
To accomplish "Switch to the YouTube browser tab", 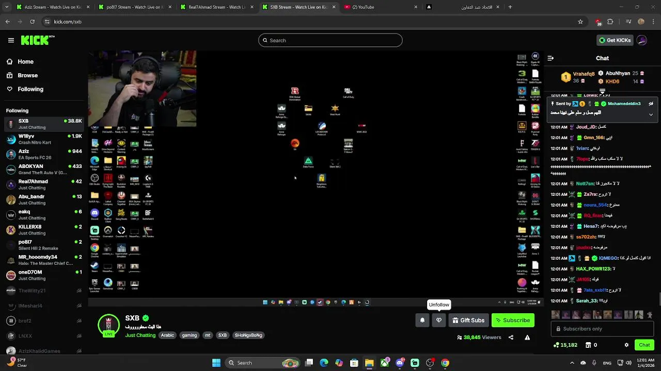I will [380, 7].
